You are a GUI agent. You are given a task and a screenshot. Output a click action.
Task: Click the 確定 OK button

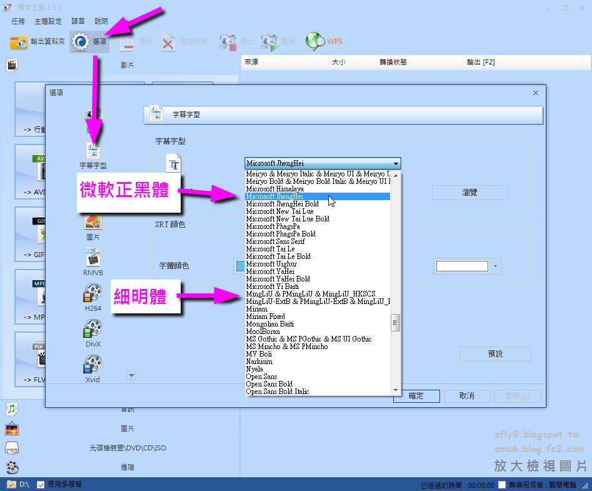[416, 396]
